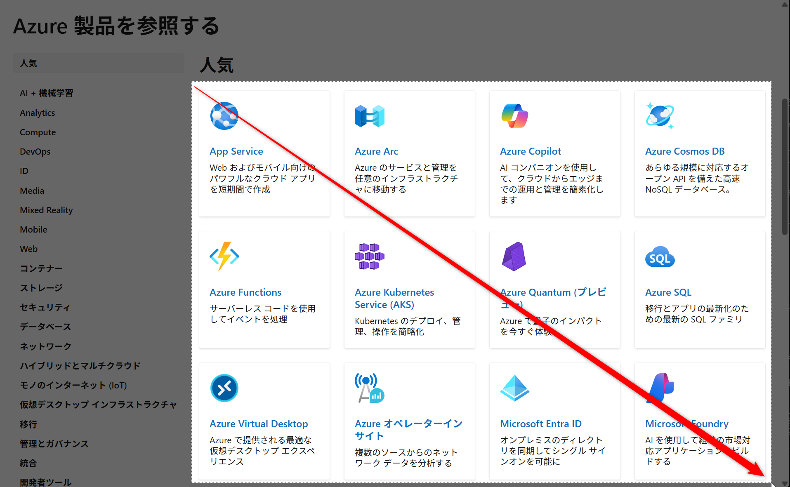
Task: Select the Analytics category in the sidebar
Action: (x=37, y=113)
